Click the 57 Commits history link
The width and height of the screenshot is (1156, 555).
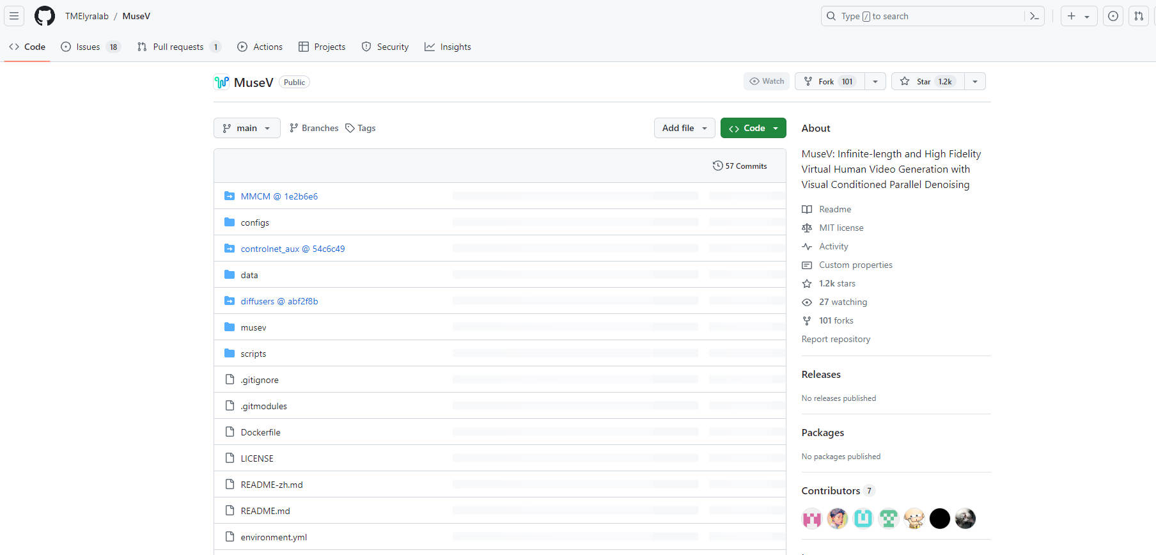(x=740, y=166)
